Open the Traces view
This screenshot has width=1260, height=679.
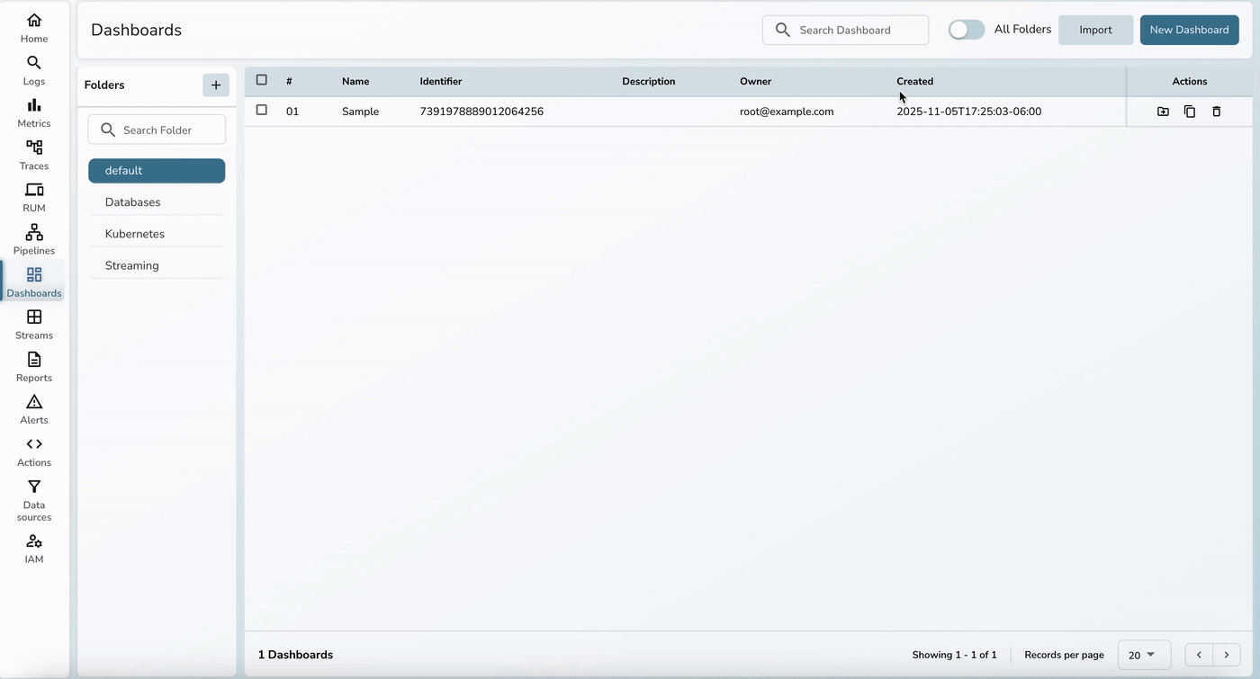33,152
